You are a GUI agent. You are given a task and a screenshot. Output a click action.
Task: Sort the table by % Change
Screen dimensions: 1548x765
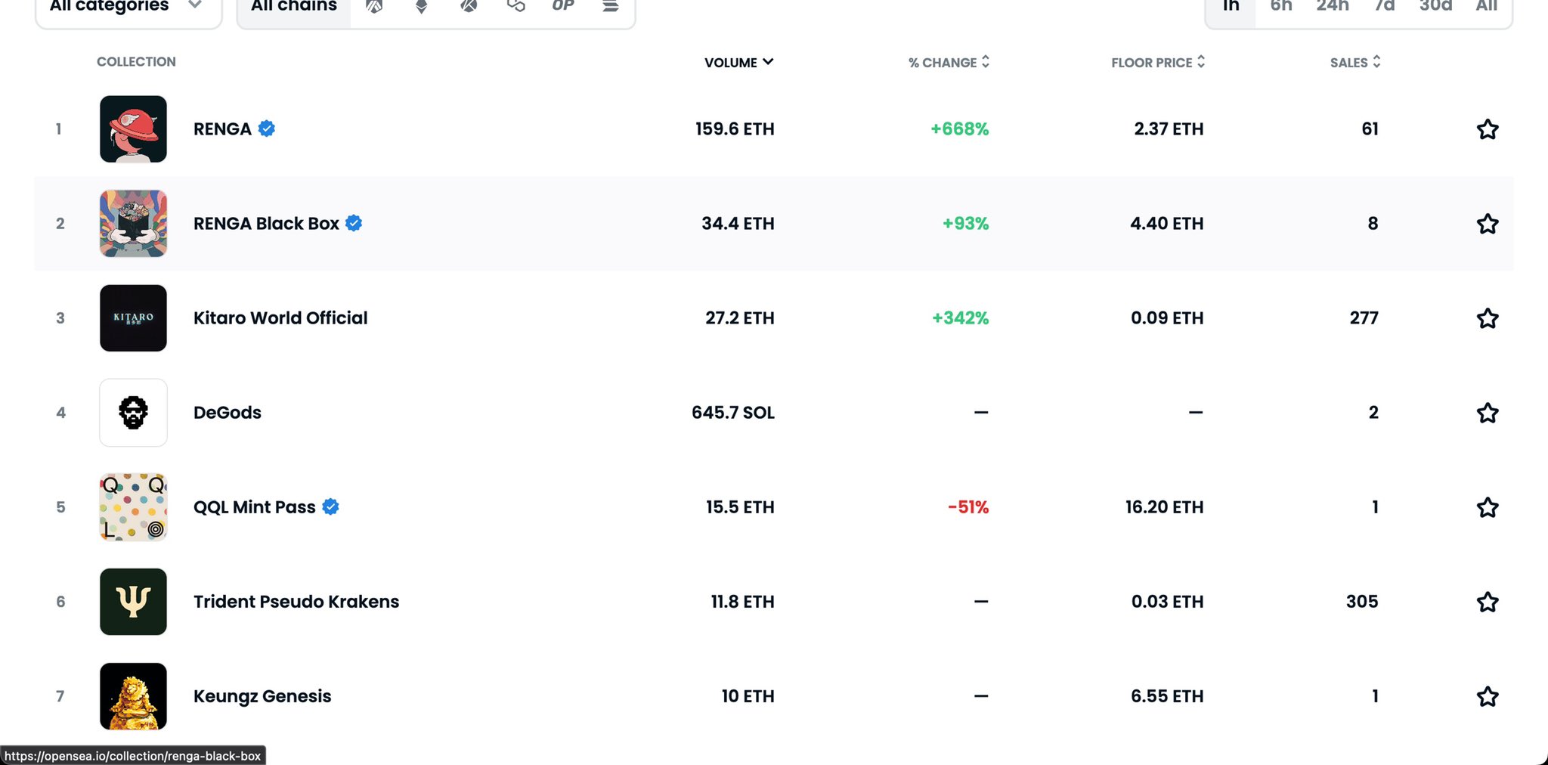click(x=949, y=62)
